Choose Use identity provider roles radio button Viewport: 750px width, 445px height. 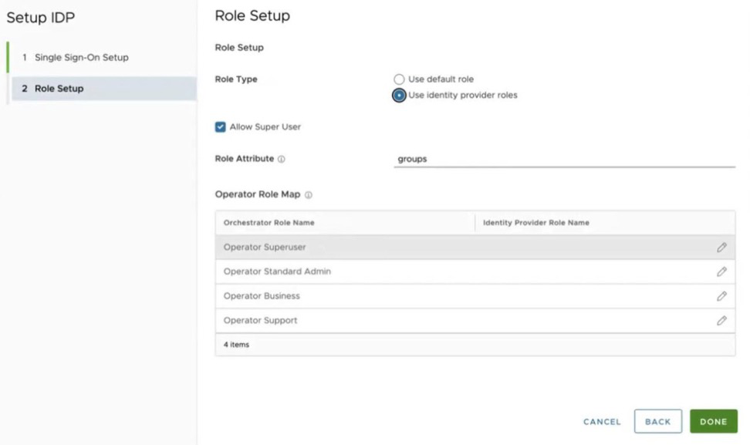(x=399, y=96)
